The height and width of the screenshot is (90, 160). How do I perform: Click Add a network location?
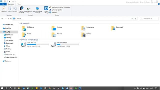pos(37,10)
